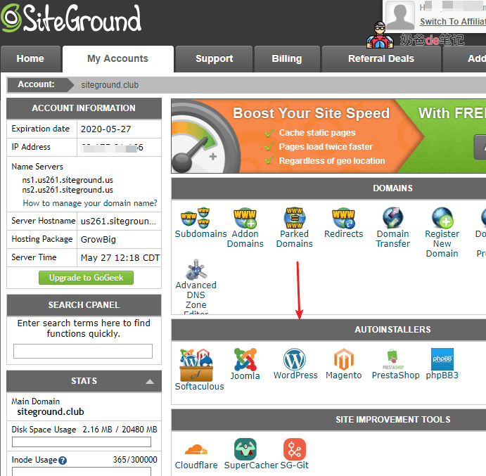Open the Subdomains icon
The width and height of the screenshot is (486, 476).
(x=196, y=217)
